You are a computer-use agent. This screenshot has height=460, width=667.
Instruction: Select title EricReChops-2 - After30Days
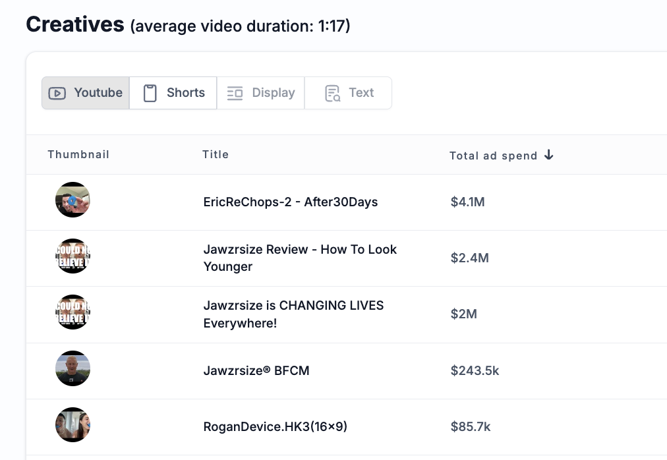coord(291,202)
